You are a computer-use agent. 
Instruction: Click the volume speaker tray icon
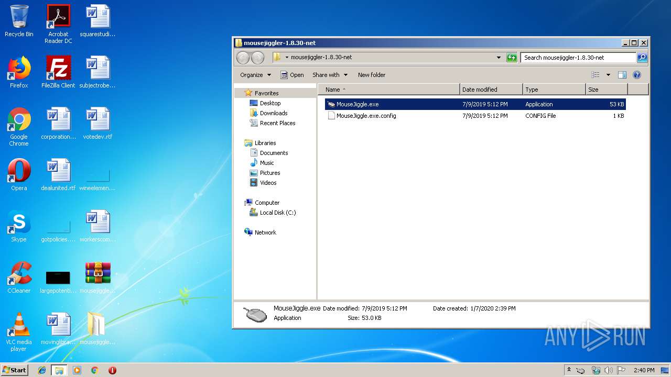pyautogui.click(x=608, y=370)
